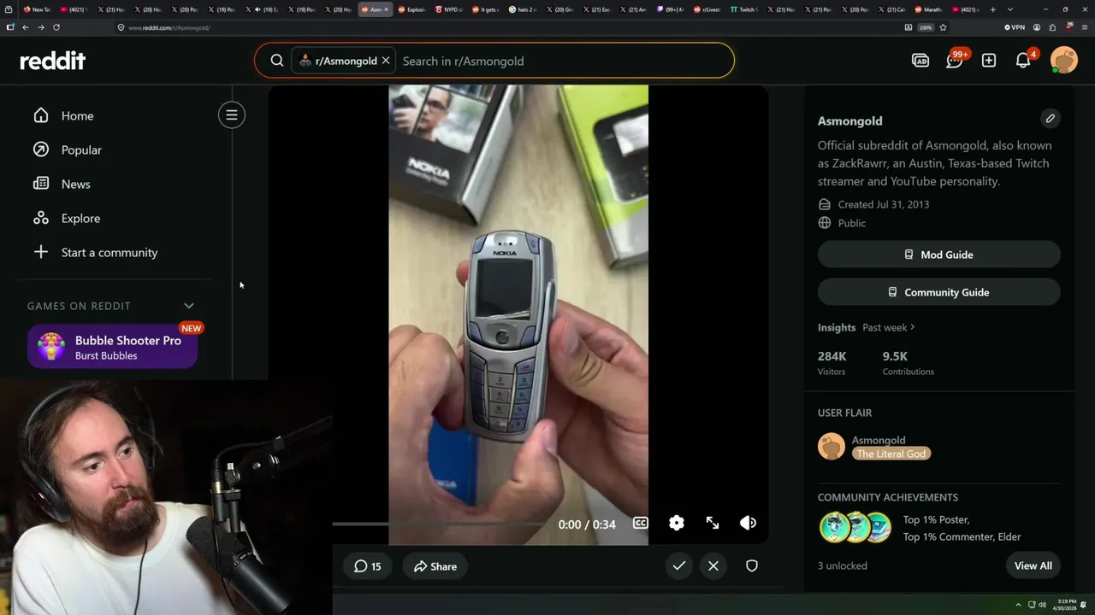Switch to the Twitch browser tab
Image resolution: width=1095 pixels, height=615 pixels.
[744, 9]
